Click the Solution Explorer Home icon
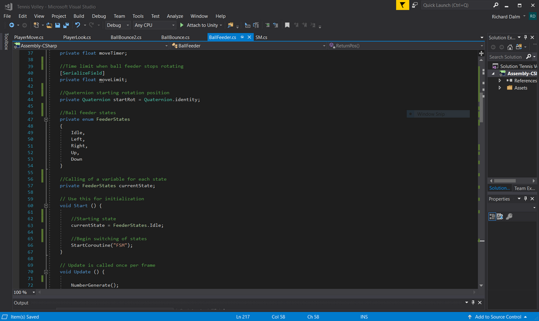Screen dimensions: 539x321 coord(510,47)
